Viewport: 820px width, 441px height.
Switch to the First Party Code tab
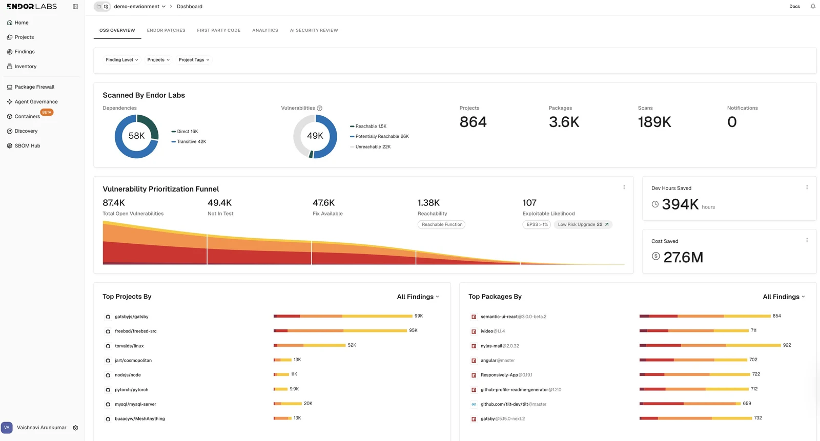click(x=219, y=30)
